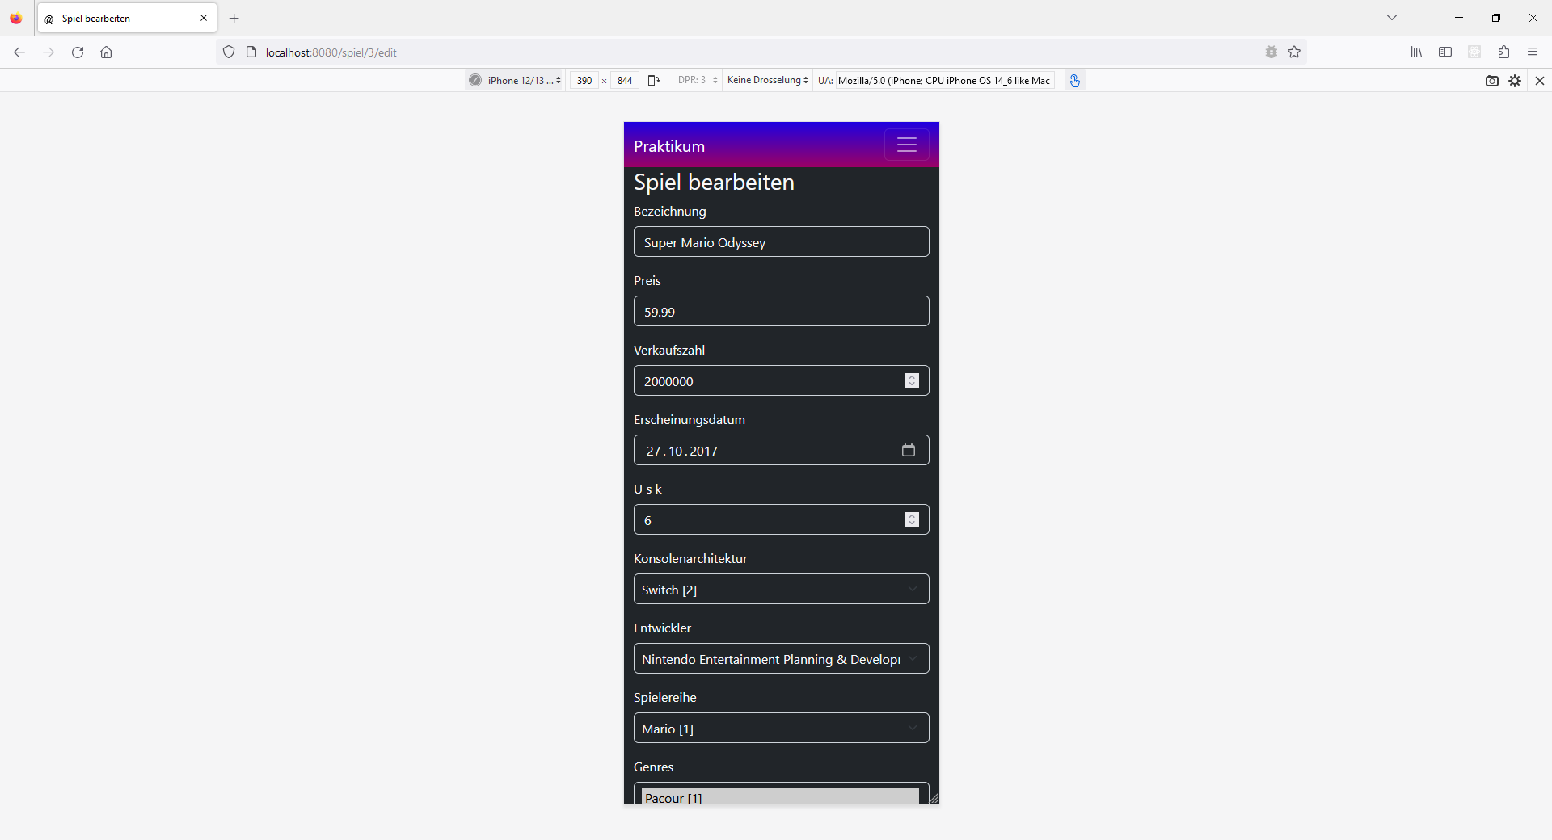Take a screenshot of the viewport
The width and height of the screenshot is (1552, 840).
coord(1491,81)
